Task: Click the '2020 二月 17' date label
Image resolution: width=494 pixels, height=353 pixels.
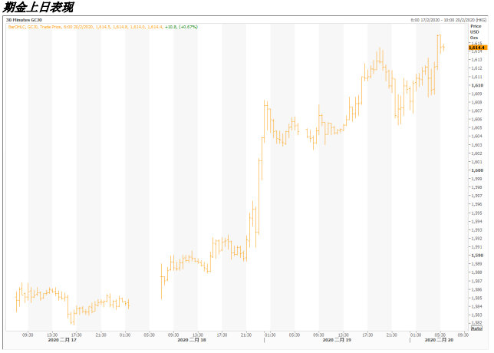Action: (62, 340)
